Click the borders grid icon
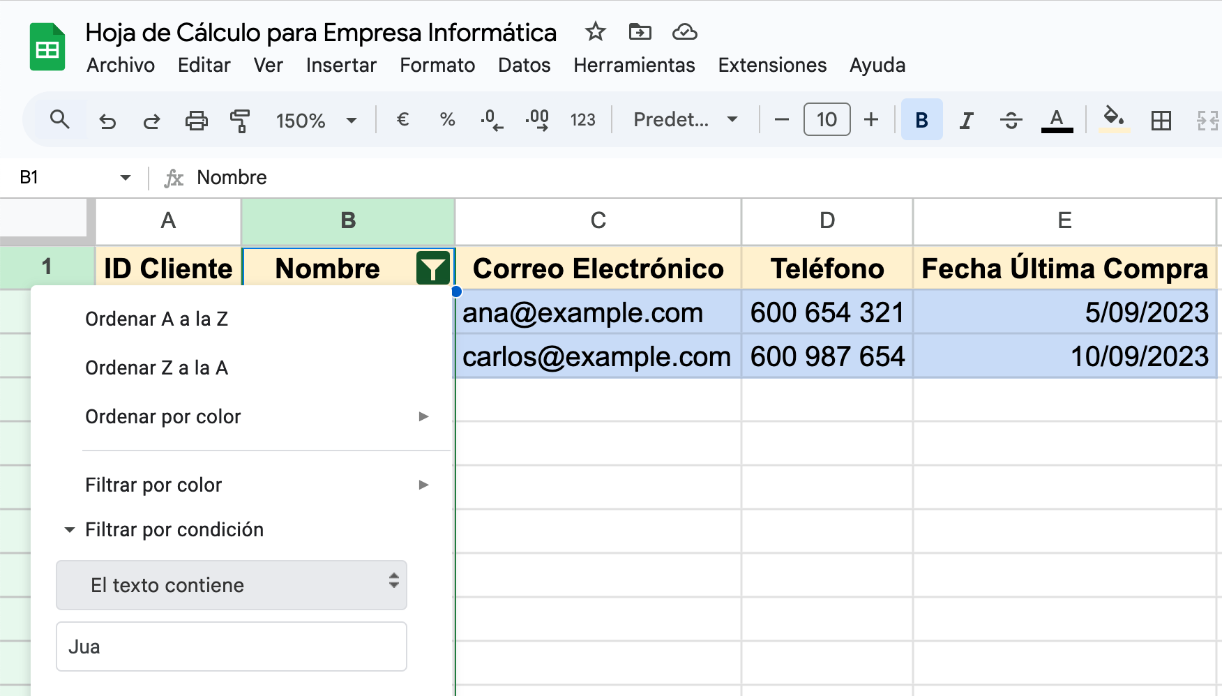Screen dimensions: 1222x696 click(x=1161, y=121)
